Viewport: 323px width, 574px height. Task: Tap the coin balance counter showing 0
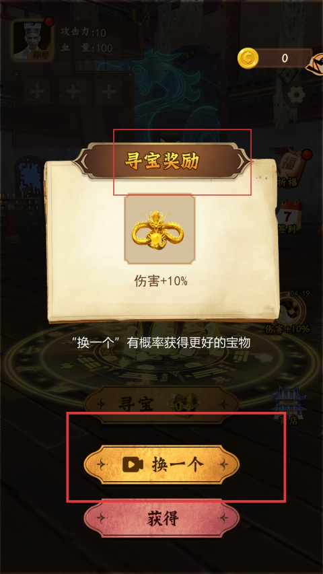pyautogui.click(x=285, y=58)
